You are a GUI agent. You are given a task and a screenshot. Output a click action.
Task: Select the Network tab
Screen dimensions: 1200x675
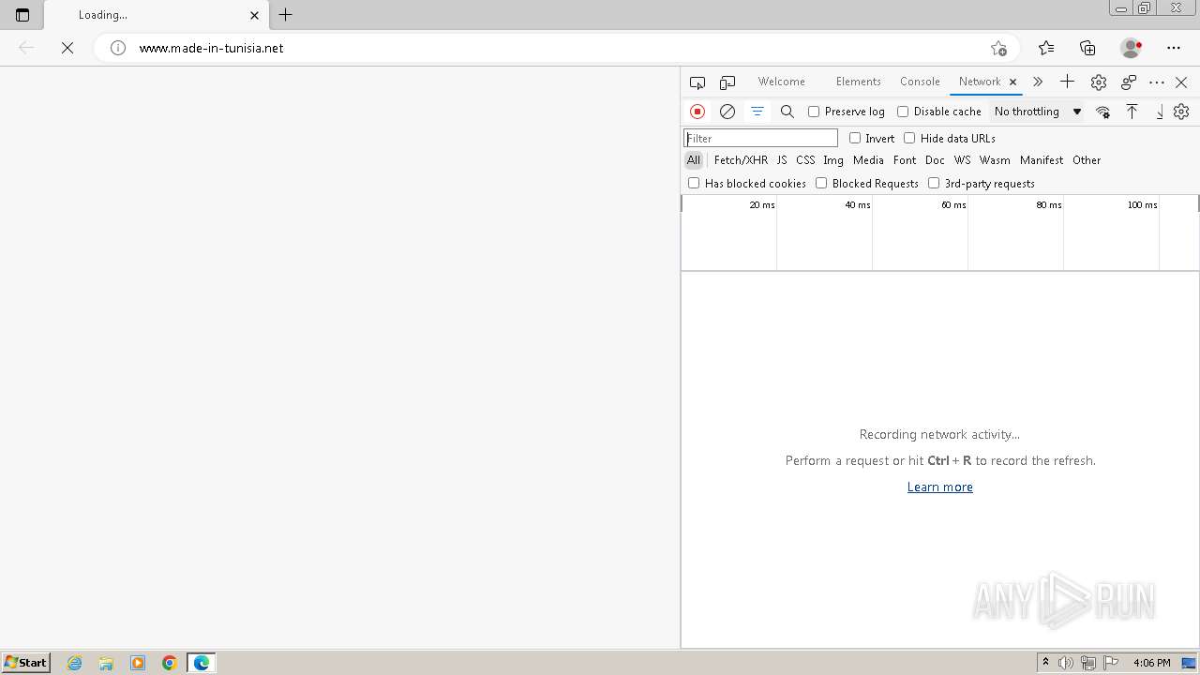980,82
